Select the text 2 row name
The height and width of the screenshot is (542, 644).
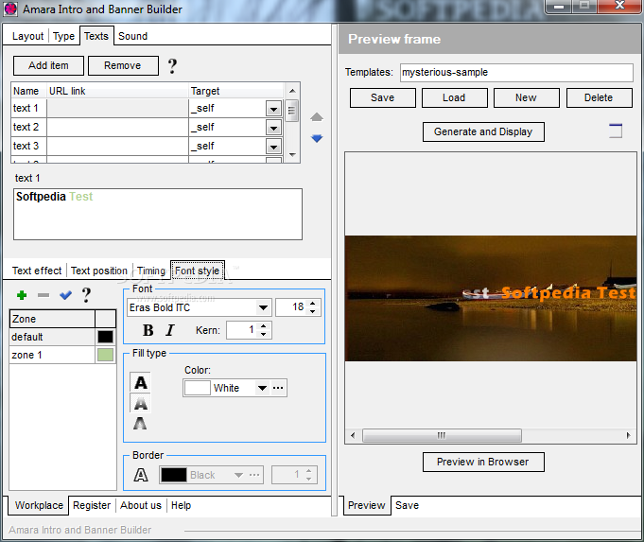click(26, 128)
